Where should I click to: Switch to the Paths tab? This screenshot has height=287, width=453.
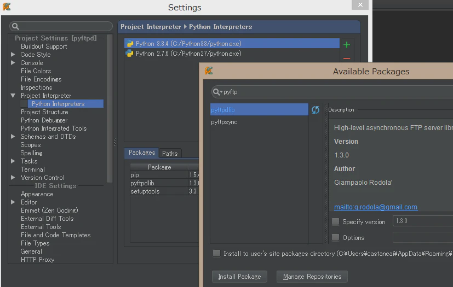click(170, 154)
